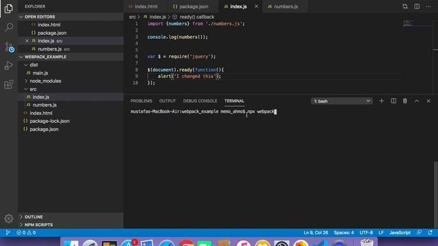Open the Debug Console panel tab
This screenshot has height=246, width=438.
200,101
